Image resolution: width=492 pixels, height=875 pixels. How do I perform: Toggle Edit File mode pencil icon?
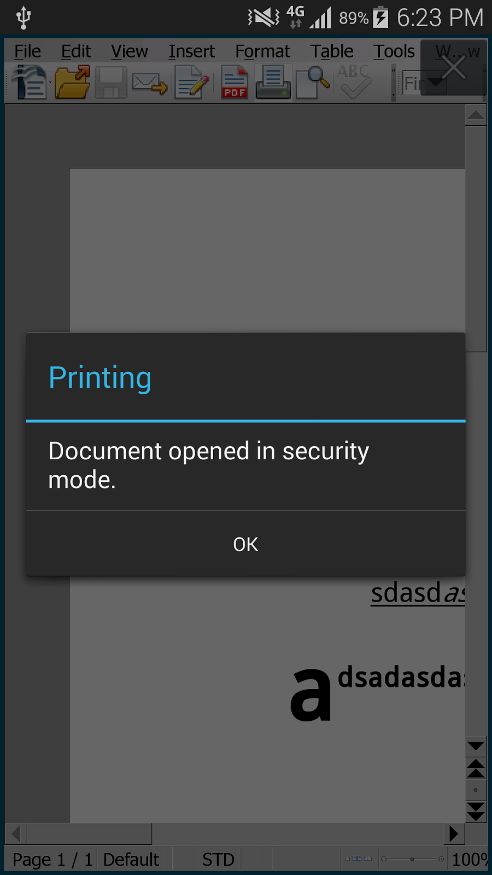[191, 83]
